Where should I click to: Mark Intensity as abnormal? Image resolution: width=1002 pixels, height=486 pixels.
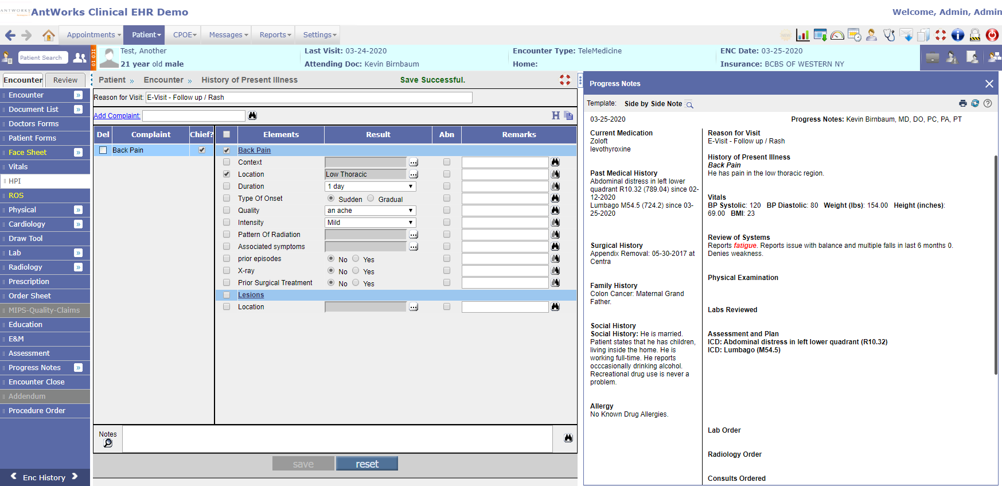click(x=447, y=223)
